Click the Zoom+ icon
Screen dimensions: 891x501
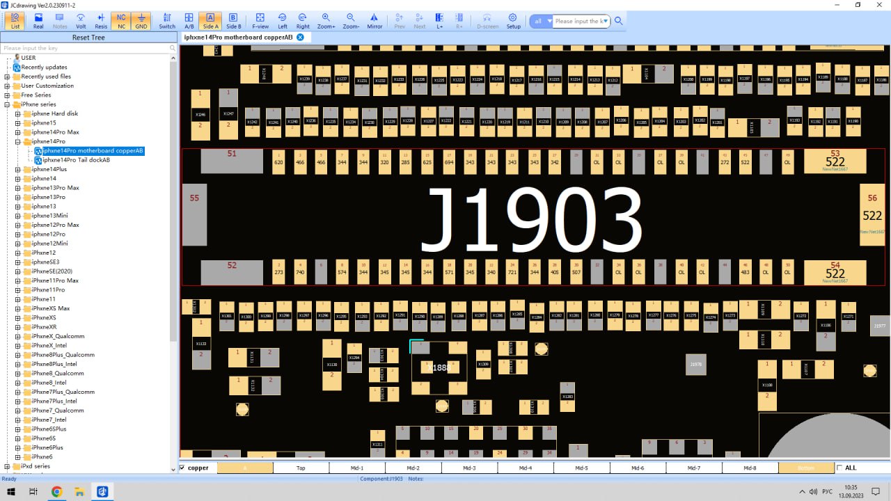pos(326,20)
